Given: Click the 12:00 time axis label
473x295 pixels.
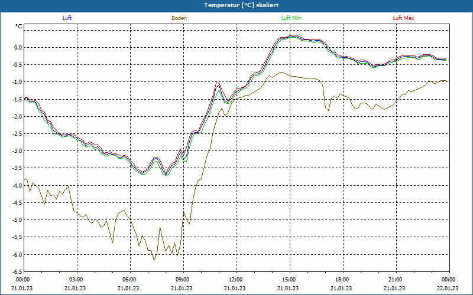Looking at the screenshot, I should (237, 280).
